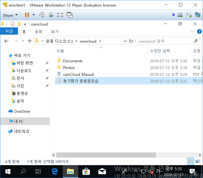203x178 pixels.
Task: Click the VMware removable device toolbar icon
Action: (51, 15)
